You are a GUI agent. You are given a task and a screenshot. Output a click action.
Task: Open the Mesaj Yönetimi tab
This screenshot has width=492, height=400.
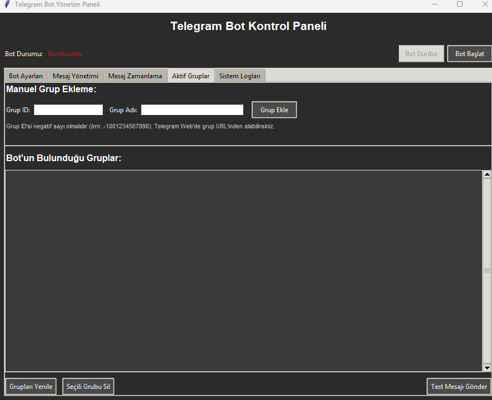[x=76, y=76]
